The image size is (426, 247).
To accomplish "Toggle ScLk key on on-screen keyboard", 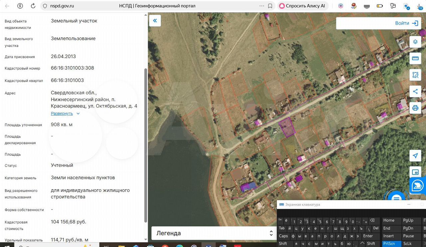I will tap(407, 244).
